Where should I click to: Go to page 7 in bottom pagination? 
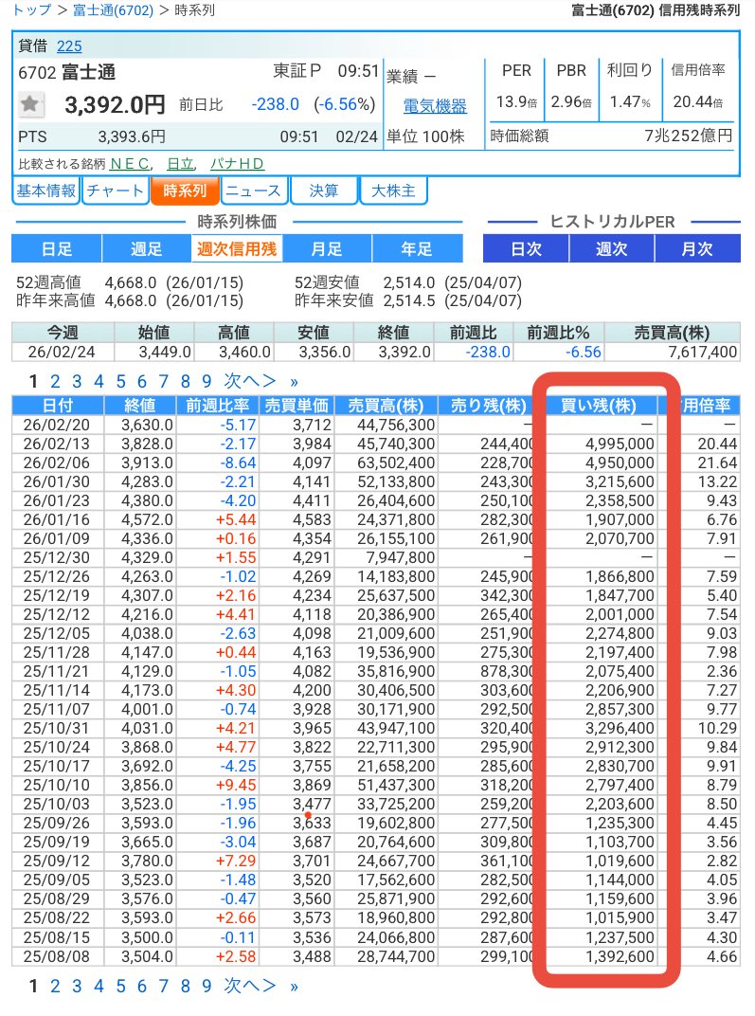pyautogui.click(x=163, y=987)
